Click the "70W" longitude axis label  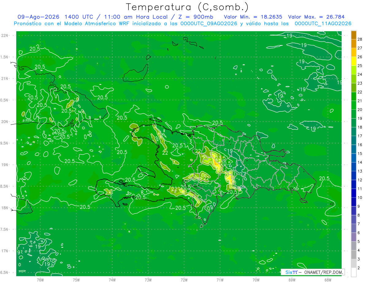click(256, 280)
